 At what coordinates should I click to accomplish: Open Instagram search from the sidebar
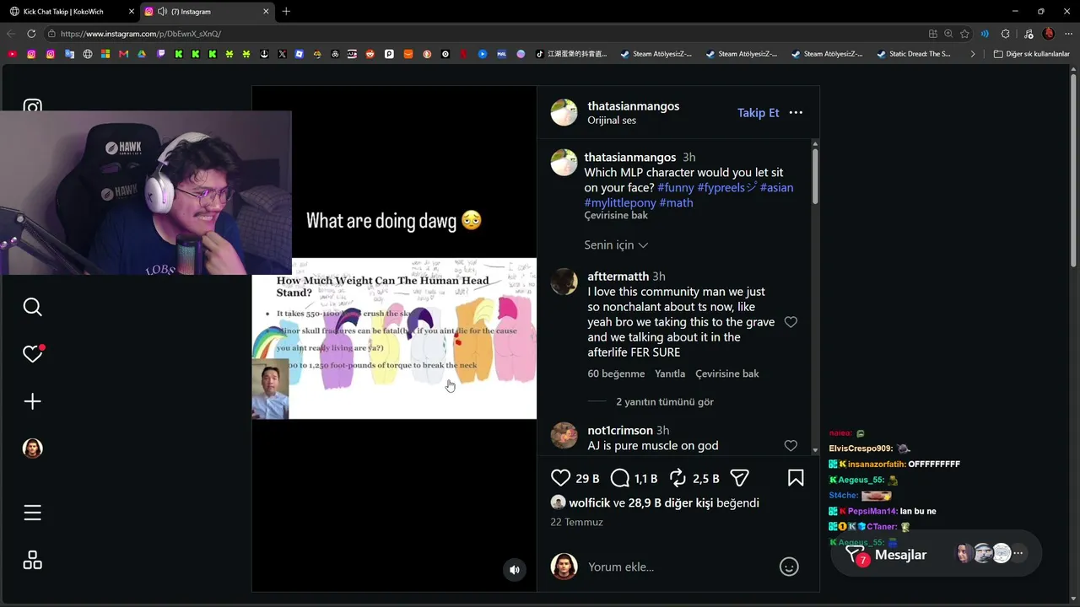click(32, 307)
